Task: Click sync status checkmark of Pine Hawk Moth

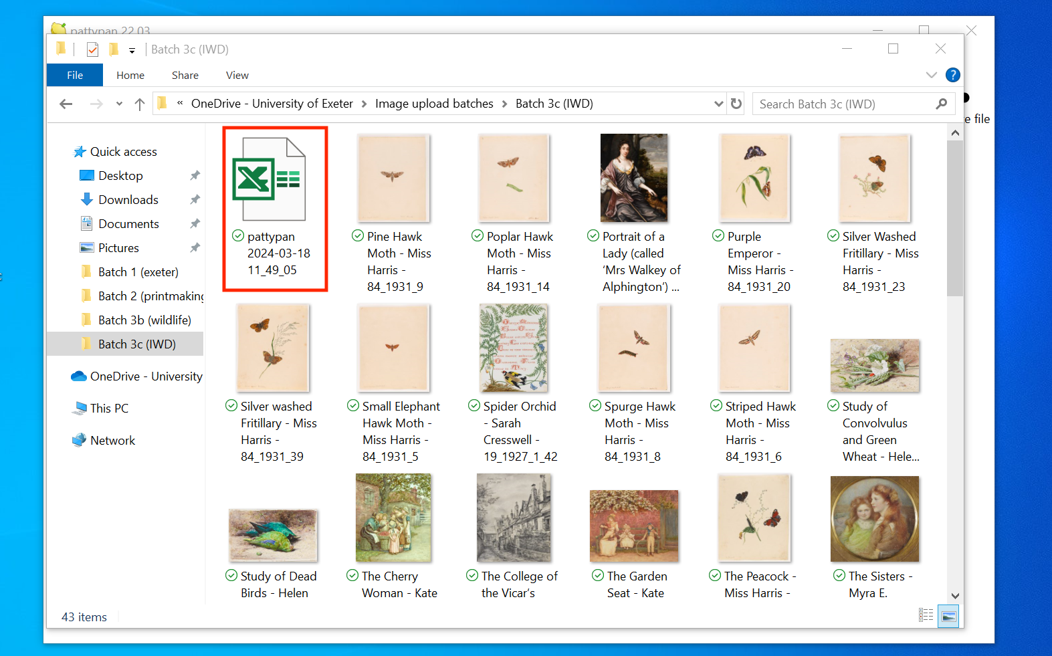Action: click(358, 235)
